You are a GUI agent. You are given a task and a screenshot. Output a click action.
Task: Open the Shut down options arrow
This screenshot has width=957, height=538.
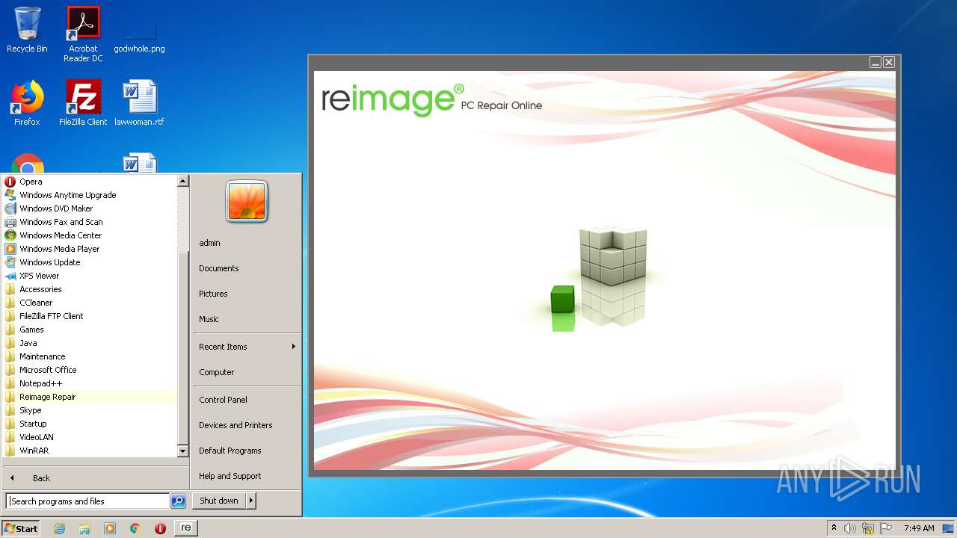[251, 501]
